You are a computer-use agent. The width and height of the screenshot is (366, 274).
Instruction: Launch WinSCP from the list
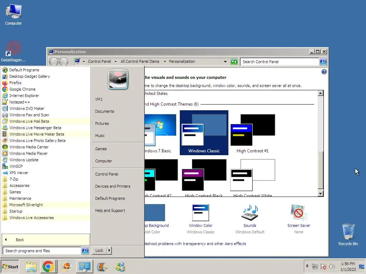(x=16, y=166)
